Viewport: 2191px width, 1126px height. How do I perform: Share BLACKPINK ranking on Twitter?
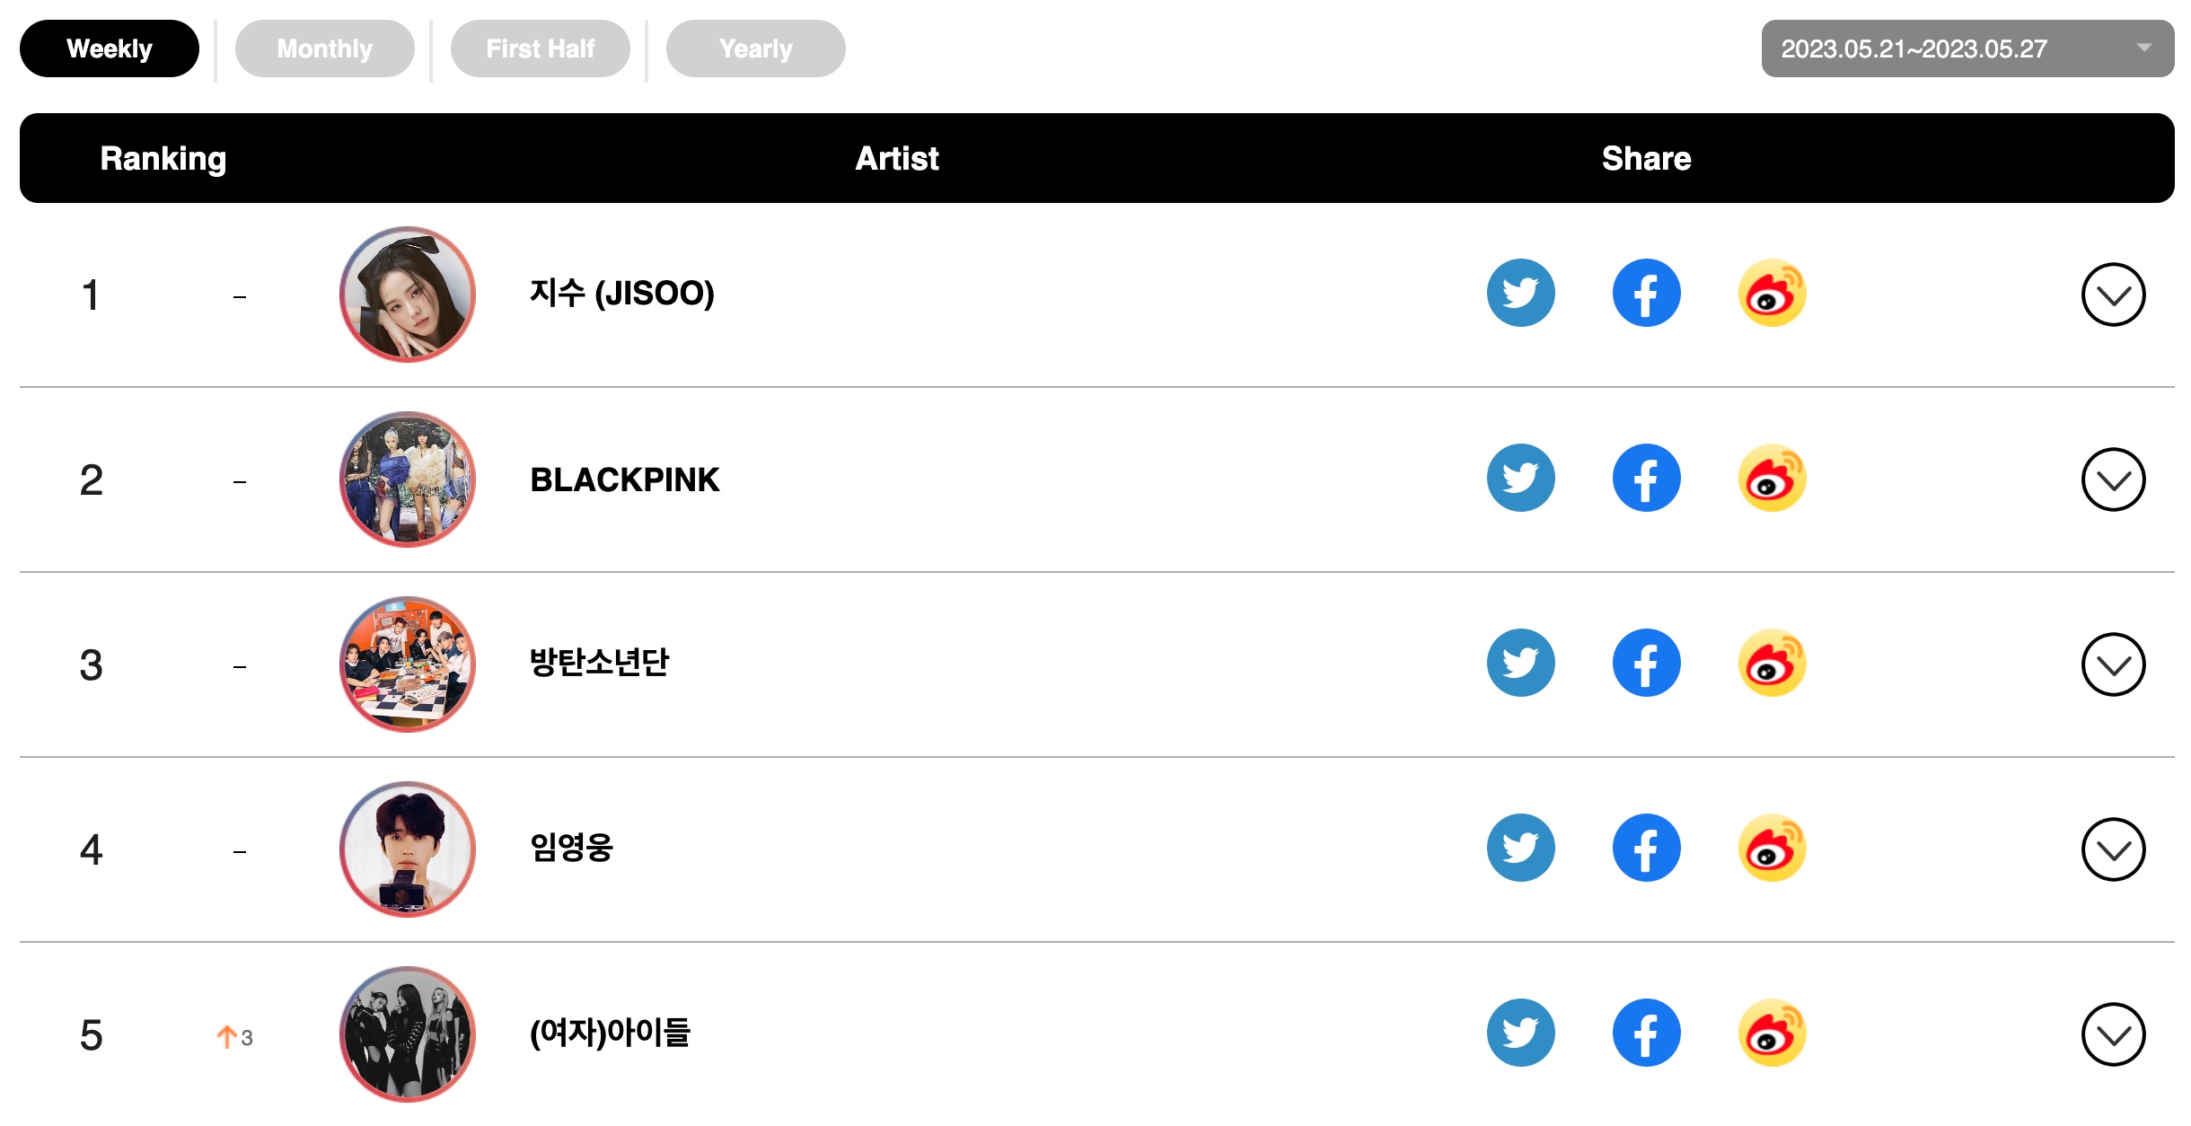tap(1520, 478)
